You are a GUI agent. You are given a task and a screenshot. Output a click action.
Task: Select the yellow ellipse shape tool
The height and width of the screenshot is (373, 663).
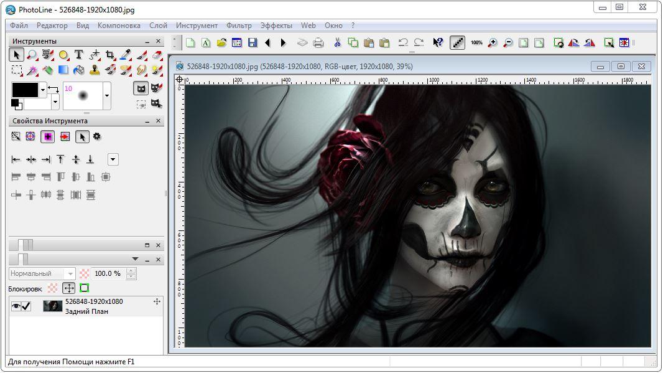click(x=63, y=55)
